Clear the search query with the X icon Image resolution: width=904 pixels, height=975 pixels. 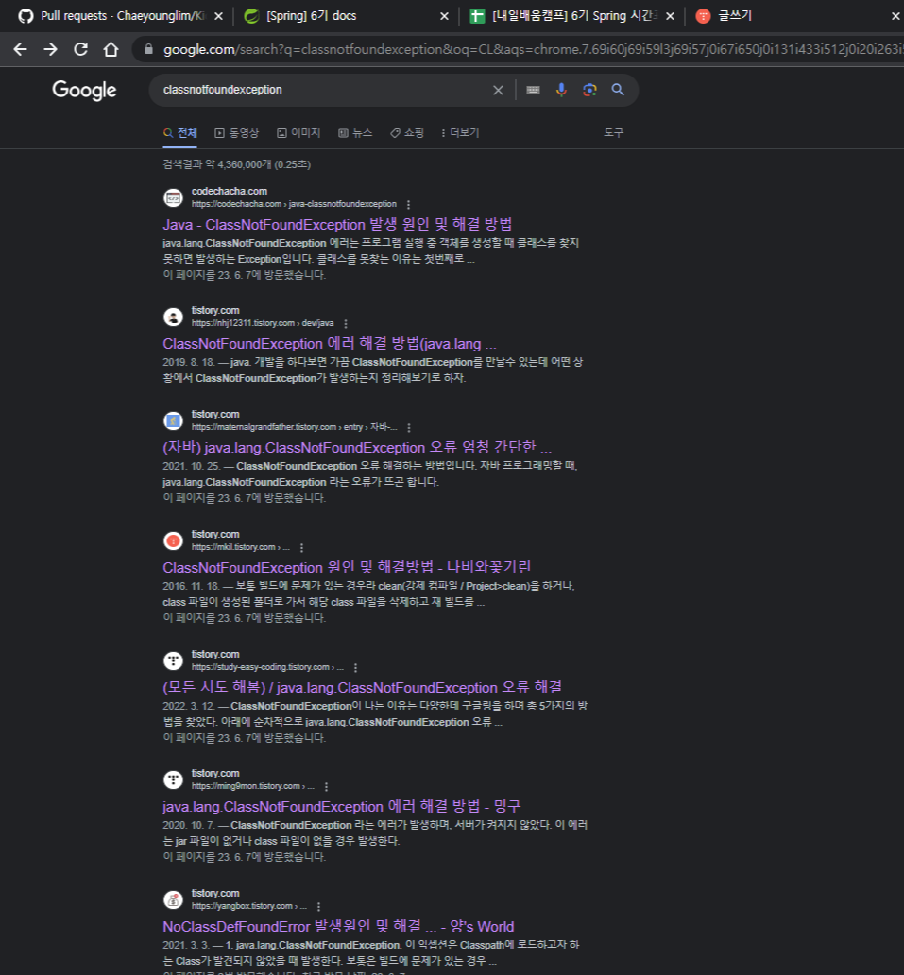click(498, 90)
